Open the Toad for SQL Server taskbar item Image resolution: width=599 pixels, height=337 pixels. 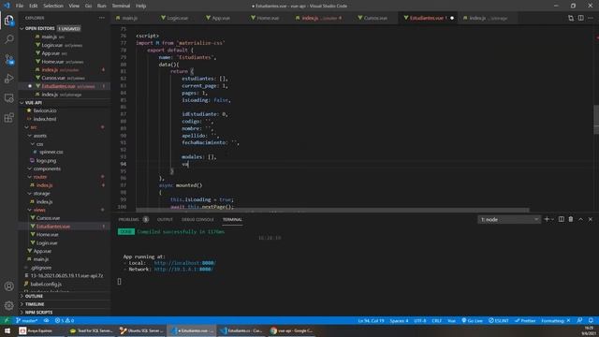[92, 330]
